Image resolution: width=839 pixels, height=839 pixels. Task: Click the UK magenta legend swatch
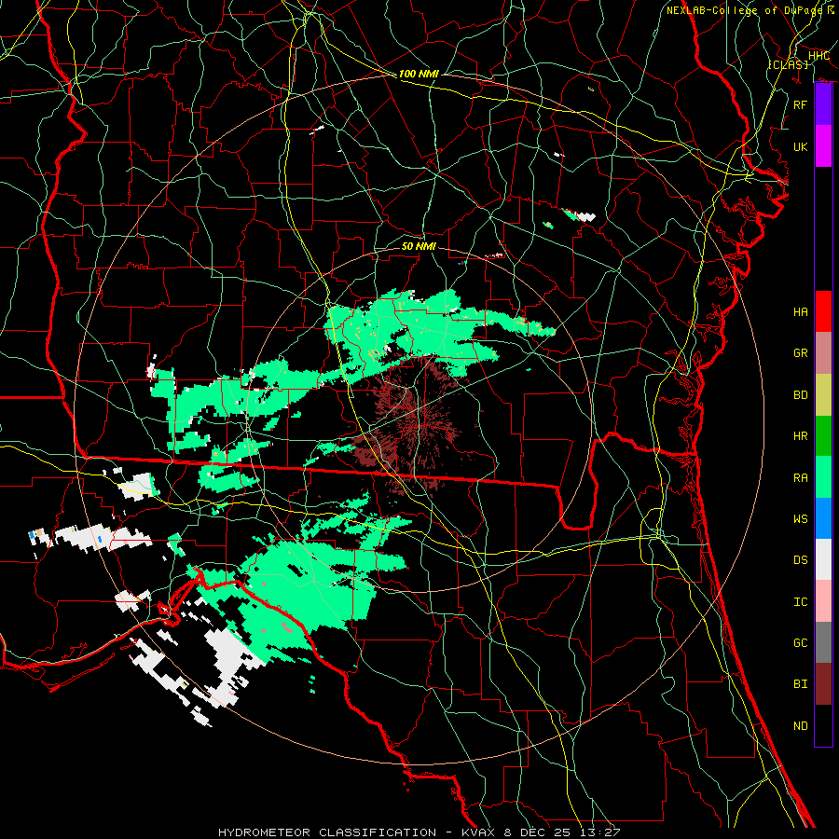coord(823,146)
